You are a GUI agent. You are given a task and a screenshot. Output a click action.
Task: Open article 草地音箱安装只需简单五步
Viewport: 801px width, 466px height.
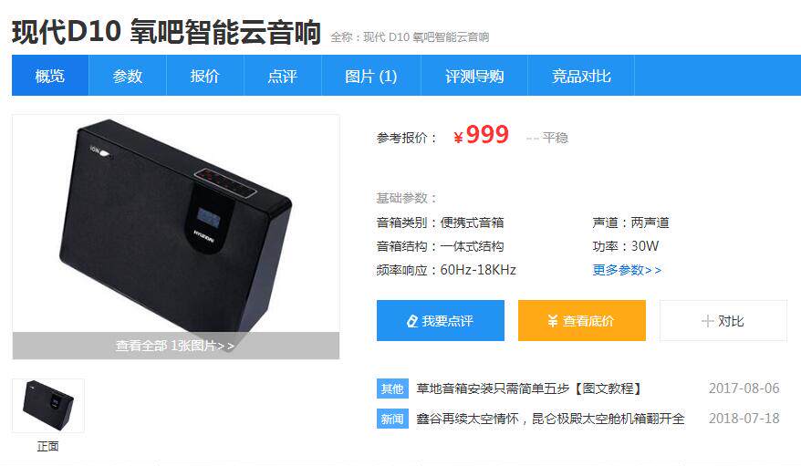(x=529, y=388)
